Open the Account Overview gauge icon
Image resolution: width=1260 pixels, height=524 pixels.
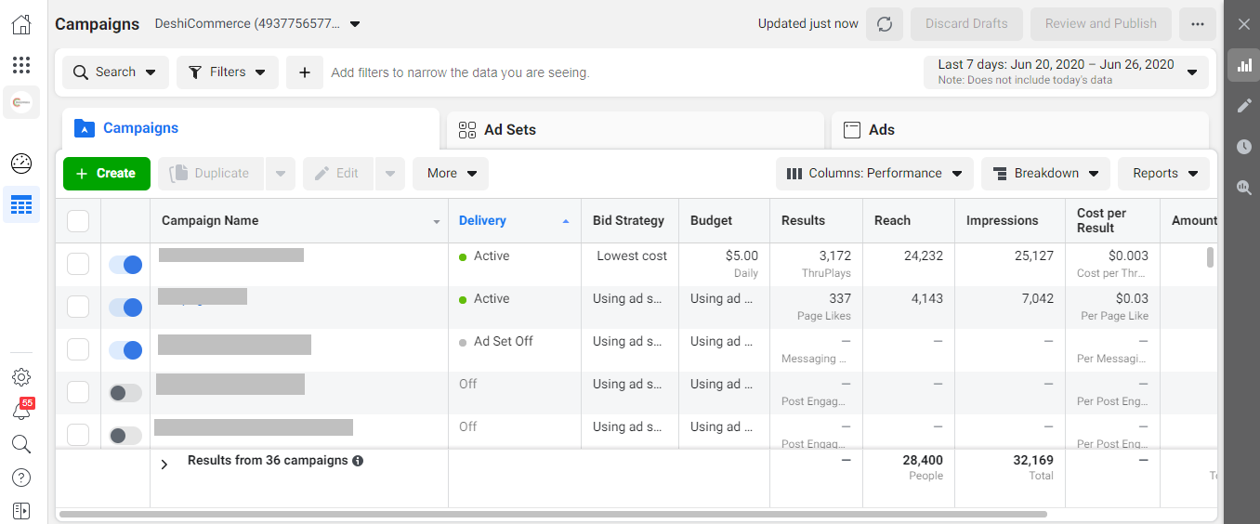20,164
